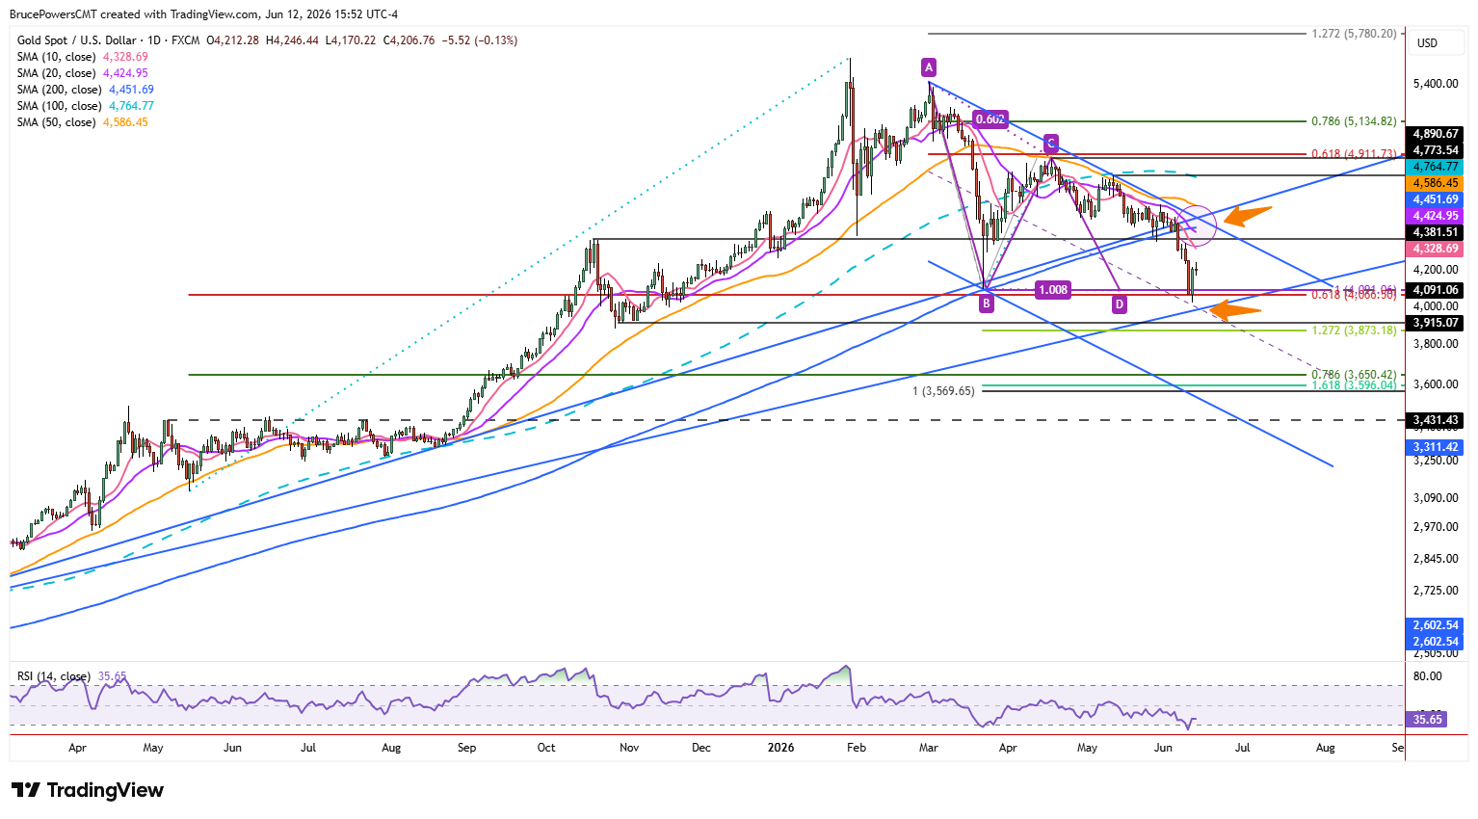This screenshot has width=1478, height=819.
Task: Select the teal 4,764.77 SMA price tag
Action: point(1436,167)
